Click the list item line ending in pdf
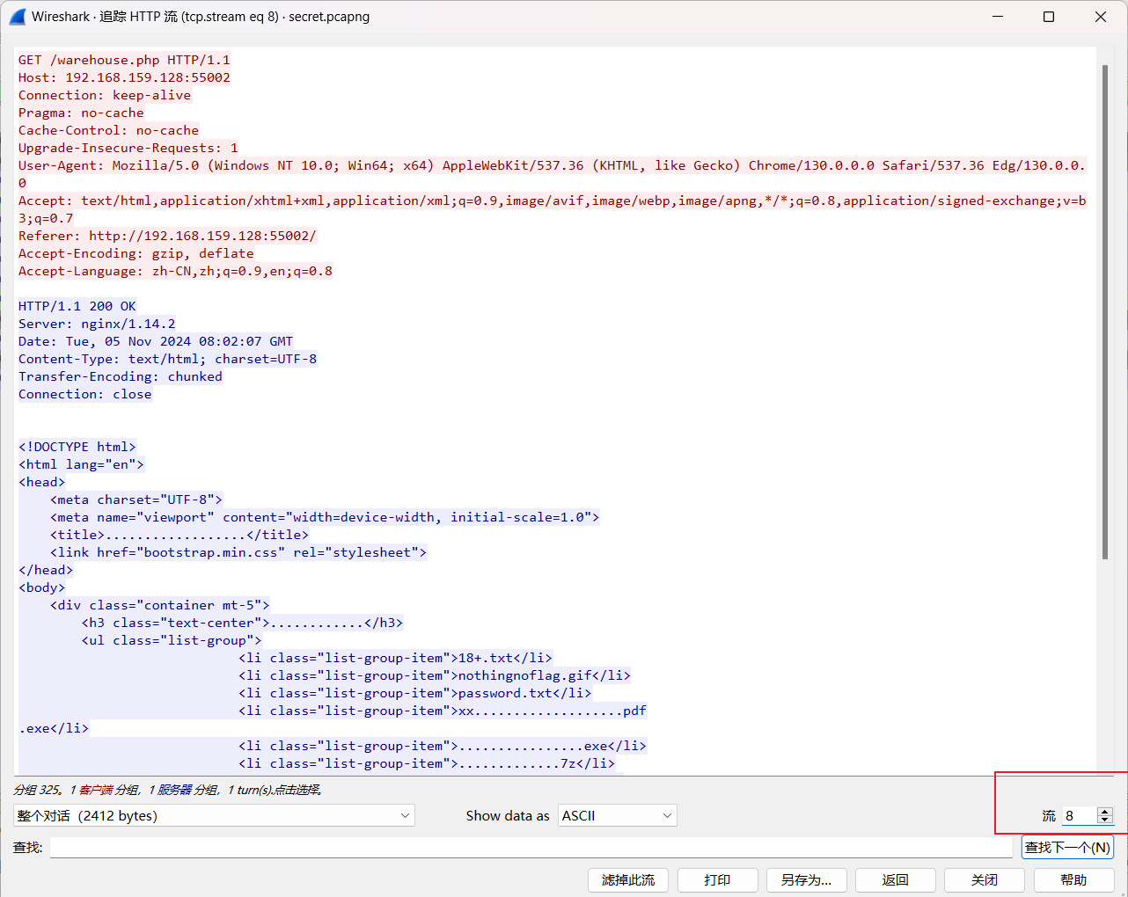Image resolution: width=1128 pixels, height=897 pixels. pos(443,711)
